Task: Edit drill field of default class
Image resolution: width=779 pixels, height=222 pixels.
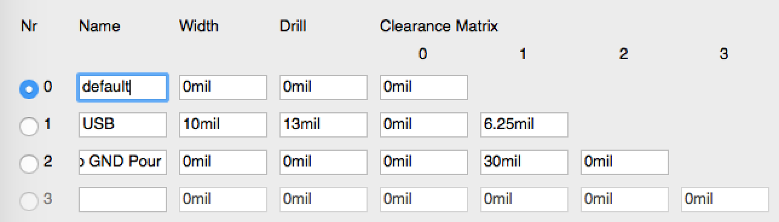Action: pyautogui.click(x=324, y=87)
